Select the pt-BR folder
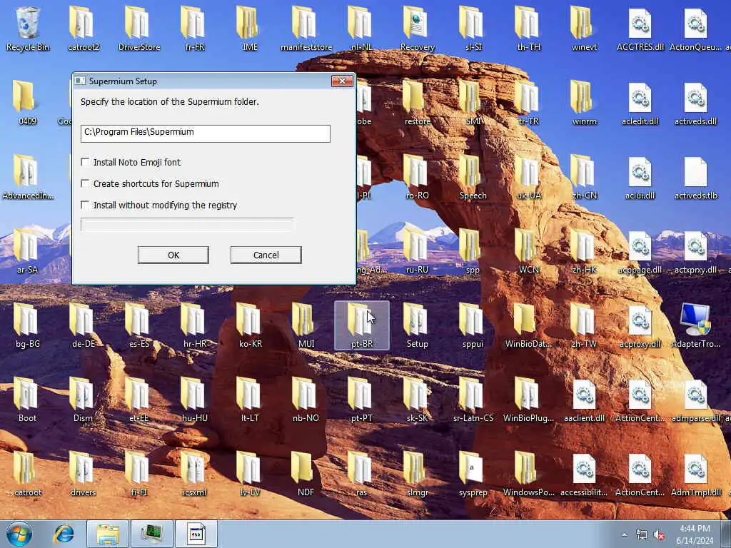The width and height of the screenshot is (731, 548). (x=362, y=325)
